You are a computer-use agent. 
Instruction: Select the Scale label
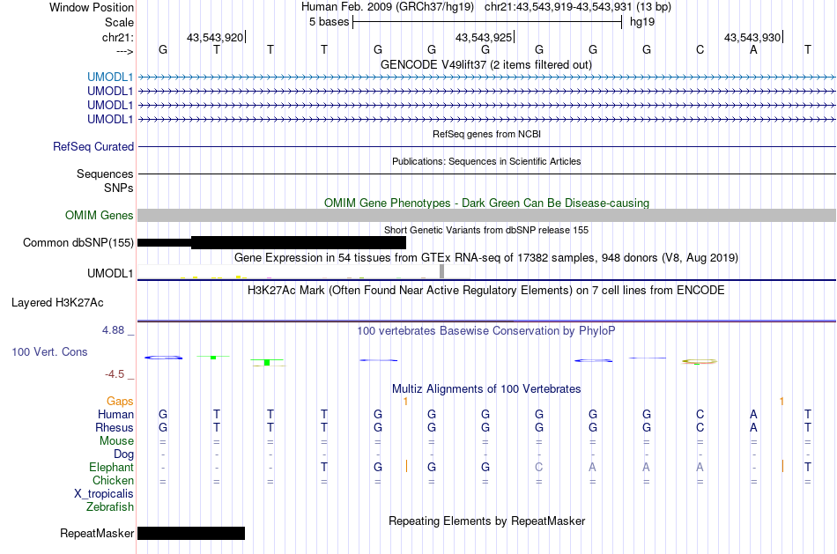119,22
